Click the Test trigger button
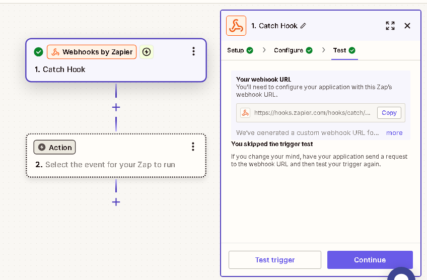Image resolution: width=427 pixels, height=280 pixels. (275, 260)
